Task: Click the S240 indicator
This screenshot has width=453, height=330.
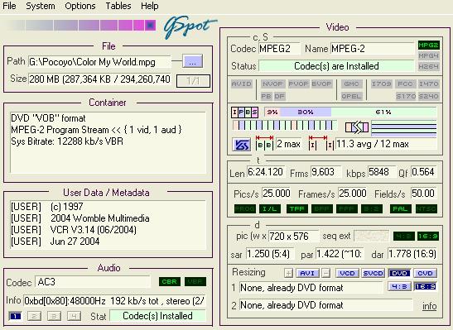Action: point(429,96)
